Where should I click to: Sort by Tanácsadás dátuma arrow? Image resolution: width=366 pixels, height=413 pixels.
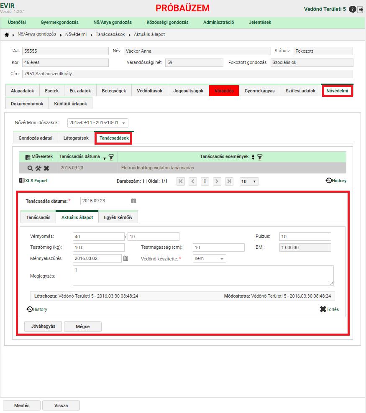click(x=105, y=158)
